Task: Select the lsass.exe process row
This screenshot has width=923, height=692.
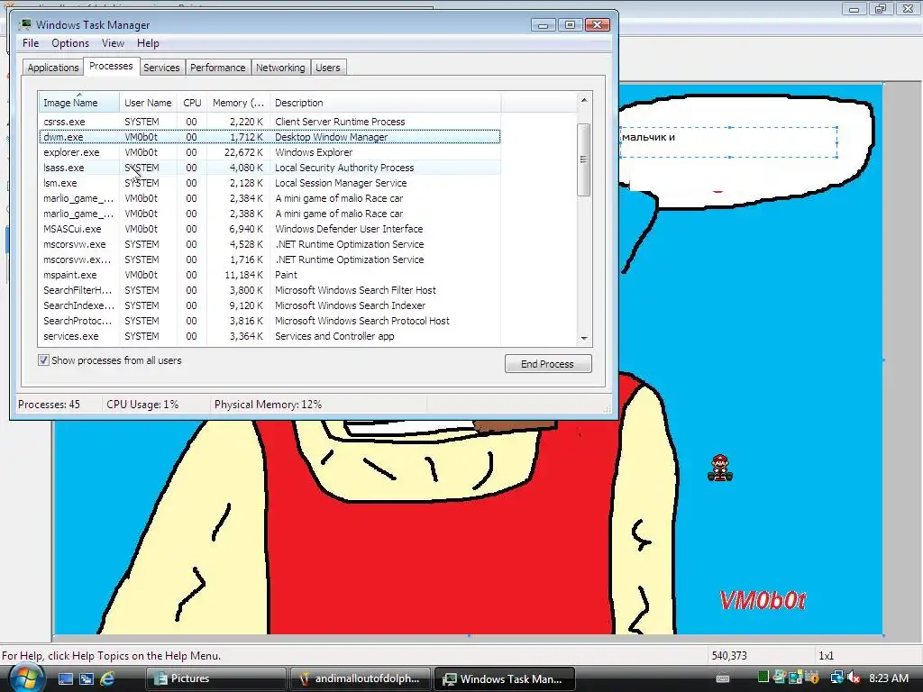Action: pos(270,167)
